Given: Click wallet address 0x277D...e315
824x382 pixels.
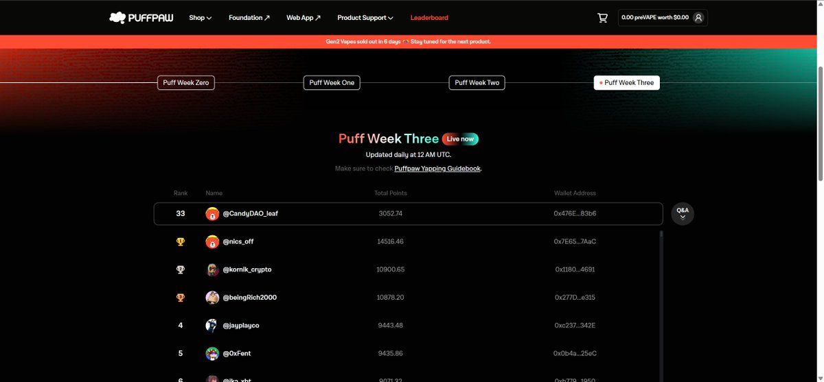Looking at the screenshot, I should click(575, 298).
